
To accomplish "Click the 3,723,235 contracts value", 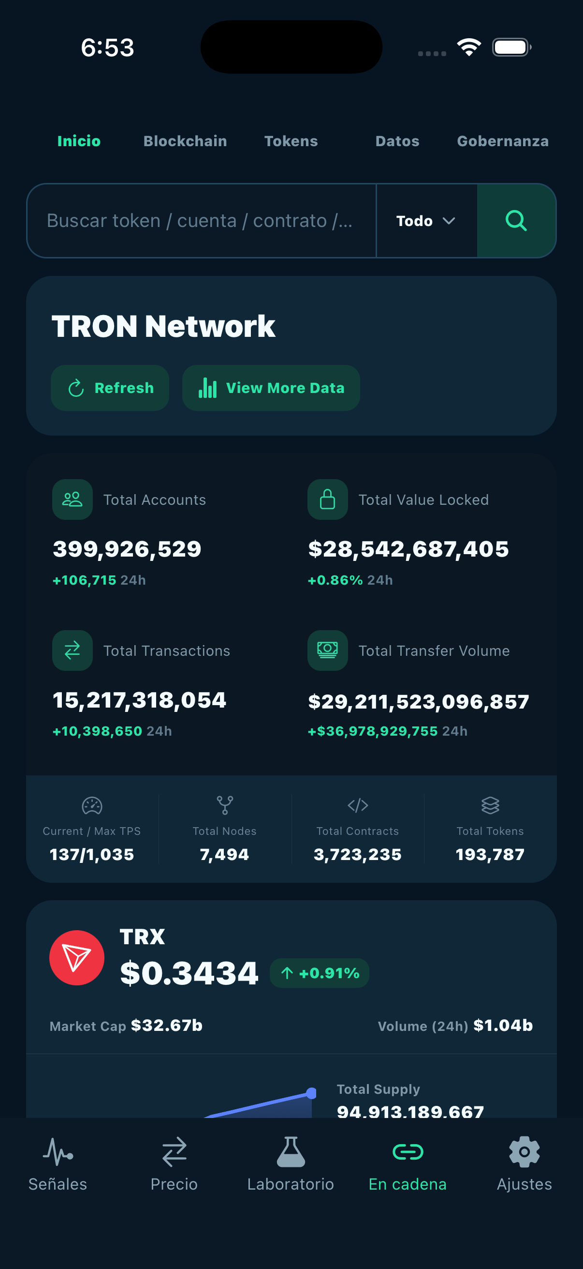I will click(358, 854).
